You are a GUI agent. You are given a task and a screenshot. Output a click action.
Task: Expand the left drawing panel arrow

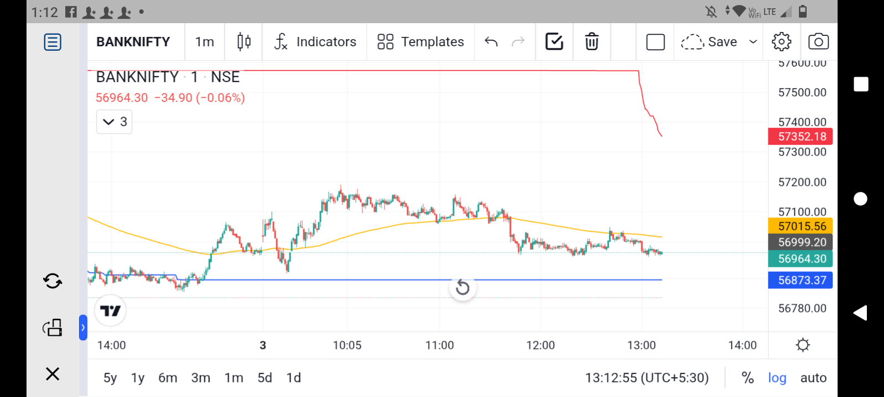click(x=83, y=328)
